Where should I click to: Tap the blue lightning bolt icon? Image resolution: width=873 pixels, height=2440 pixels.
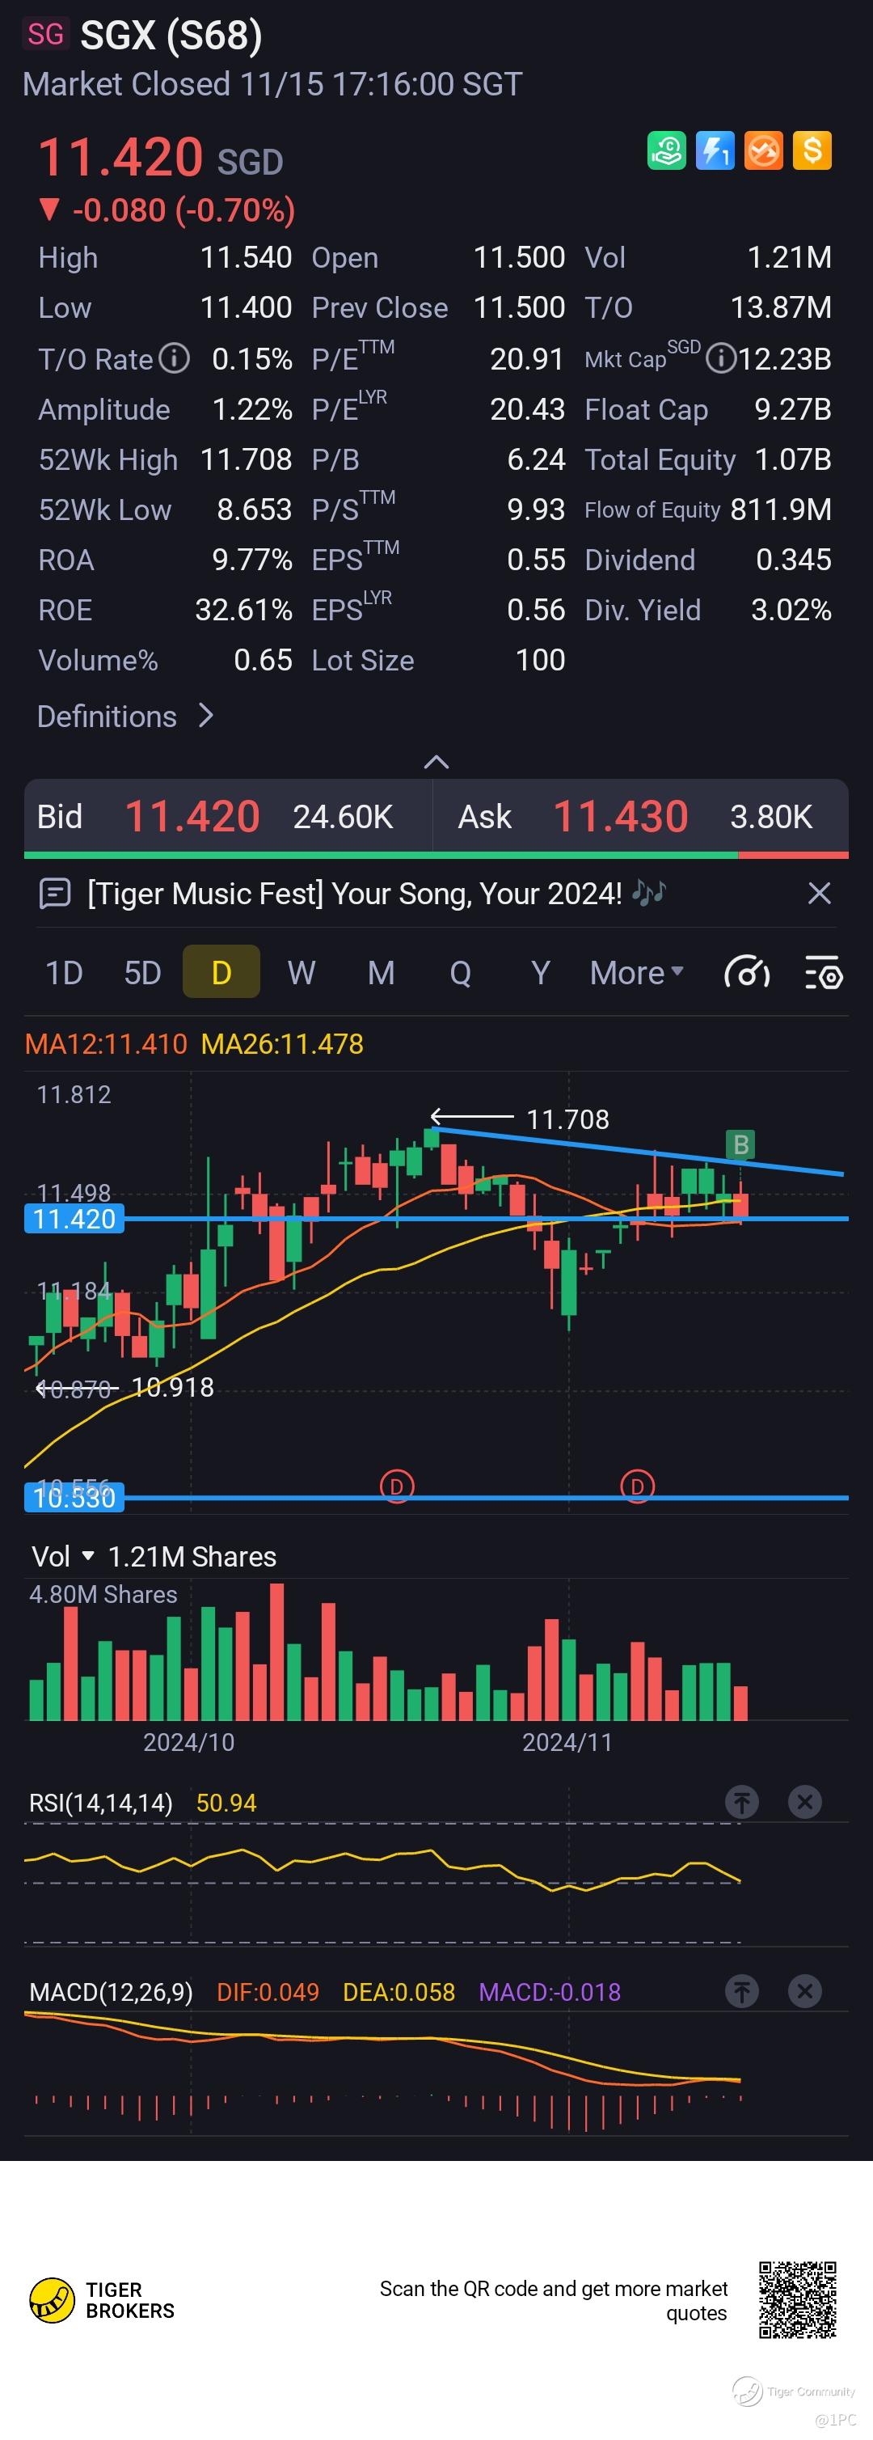715,150
